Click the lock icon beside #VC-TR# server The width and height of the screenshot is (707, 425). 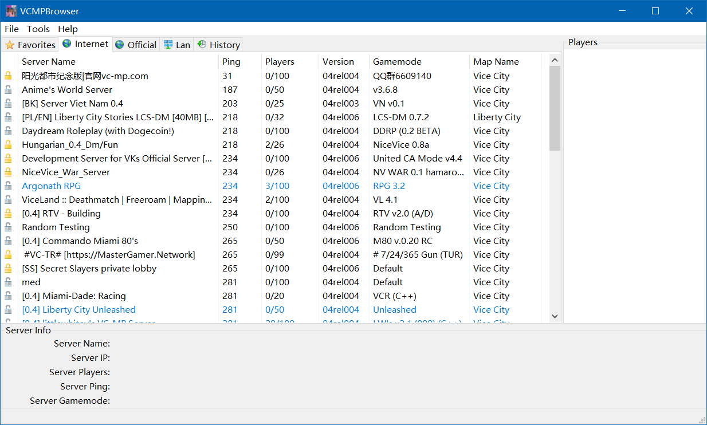8,254
